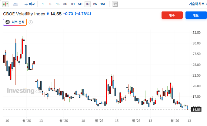Set the 5 minute interval
This screenshot has height=126, width=207.
pyautogui.click(x=50, y=4)
